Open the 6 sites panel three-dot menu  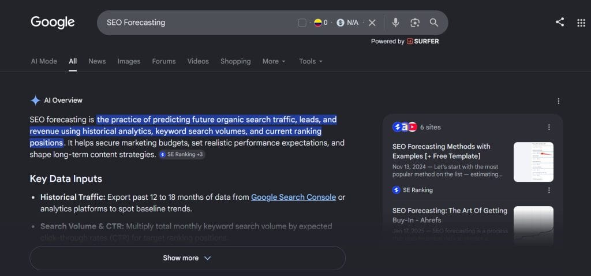[x=549, y=127]
